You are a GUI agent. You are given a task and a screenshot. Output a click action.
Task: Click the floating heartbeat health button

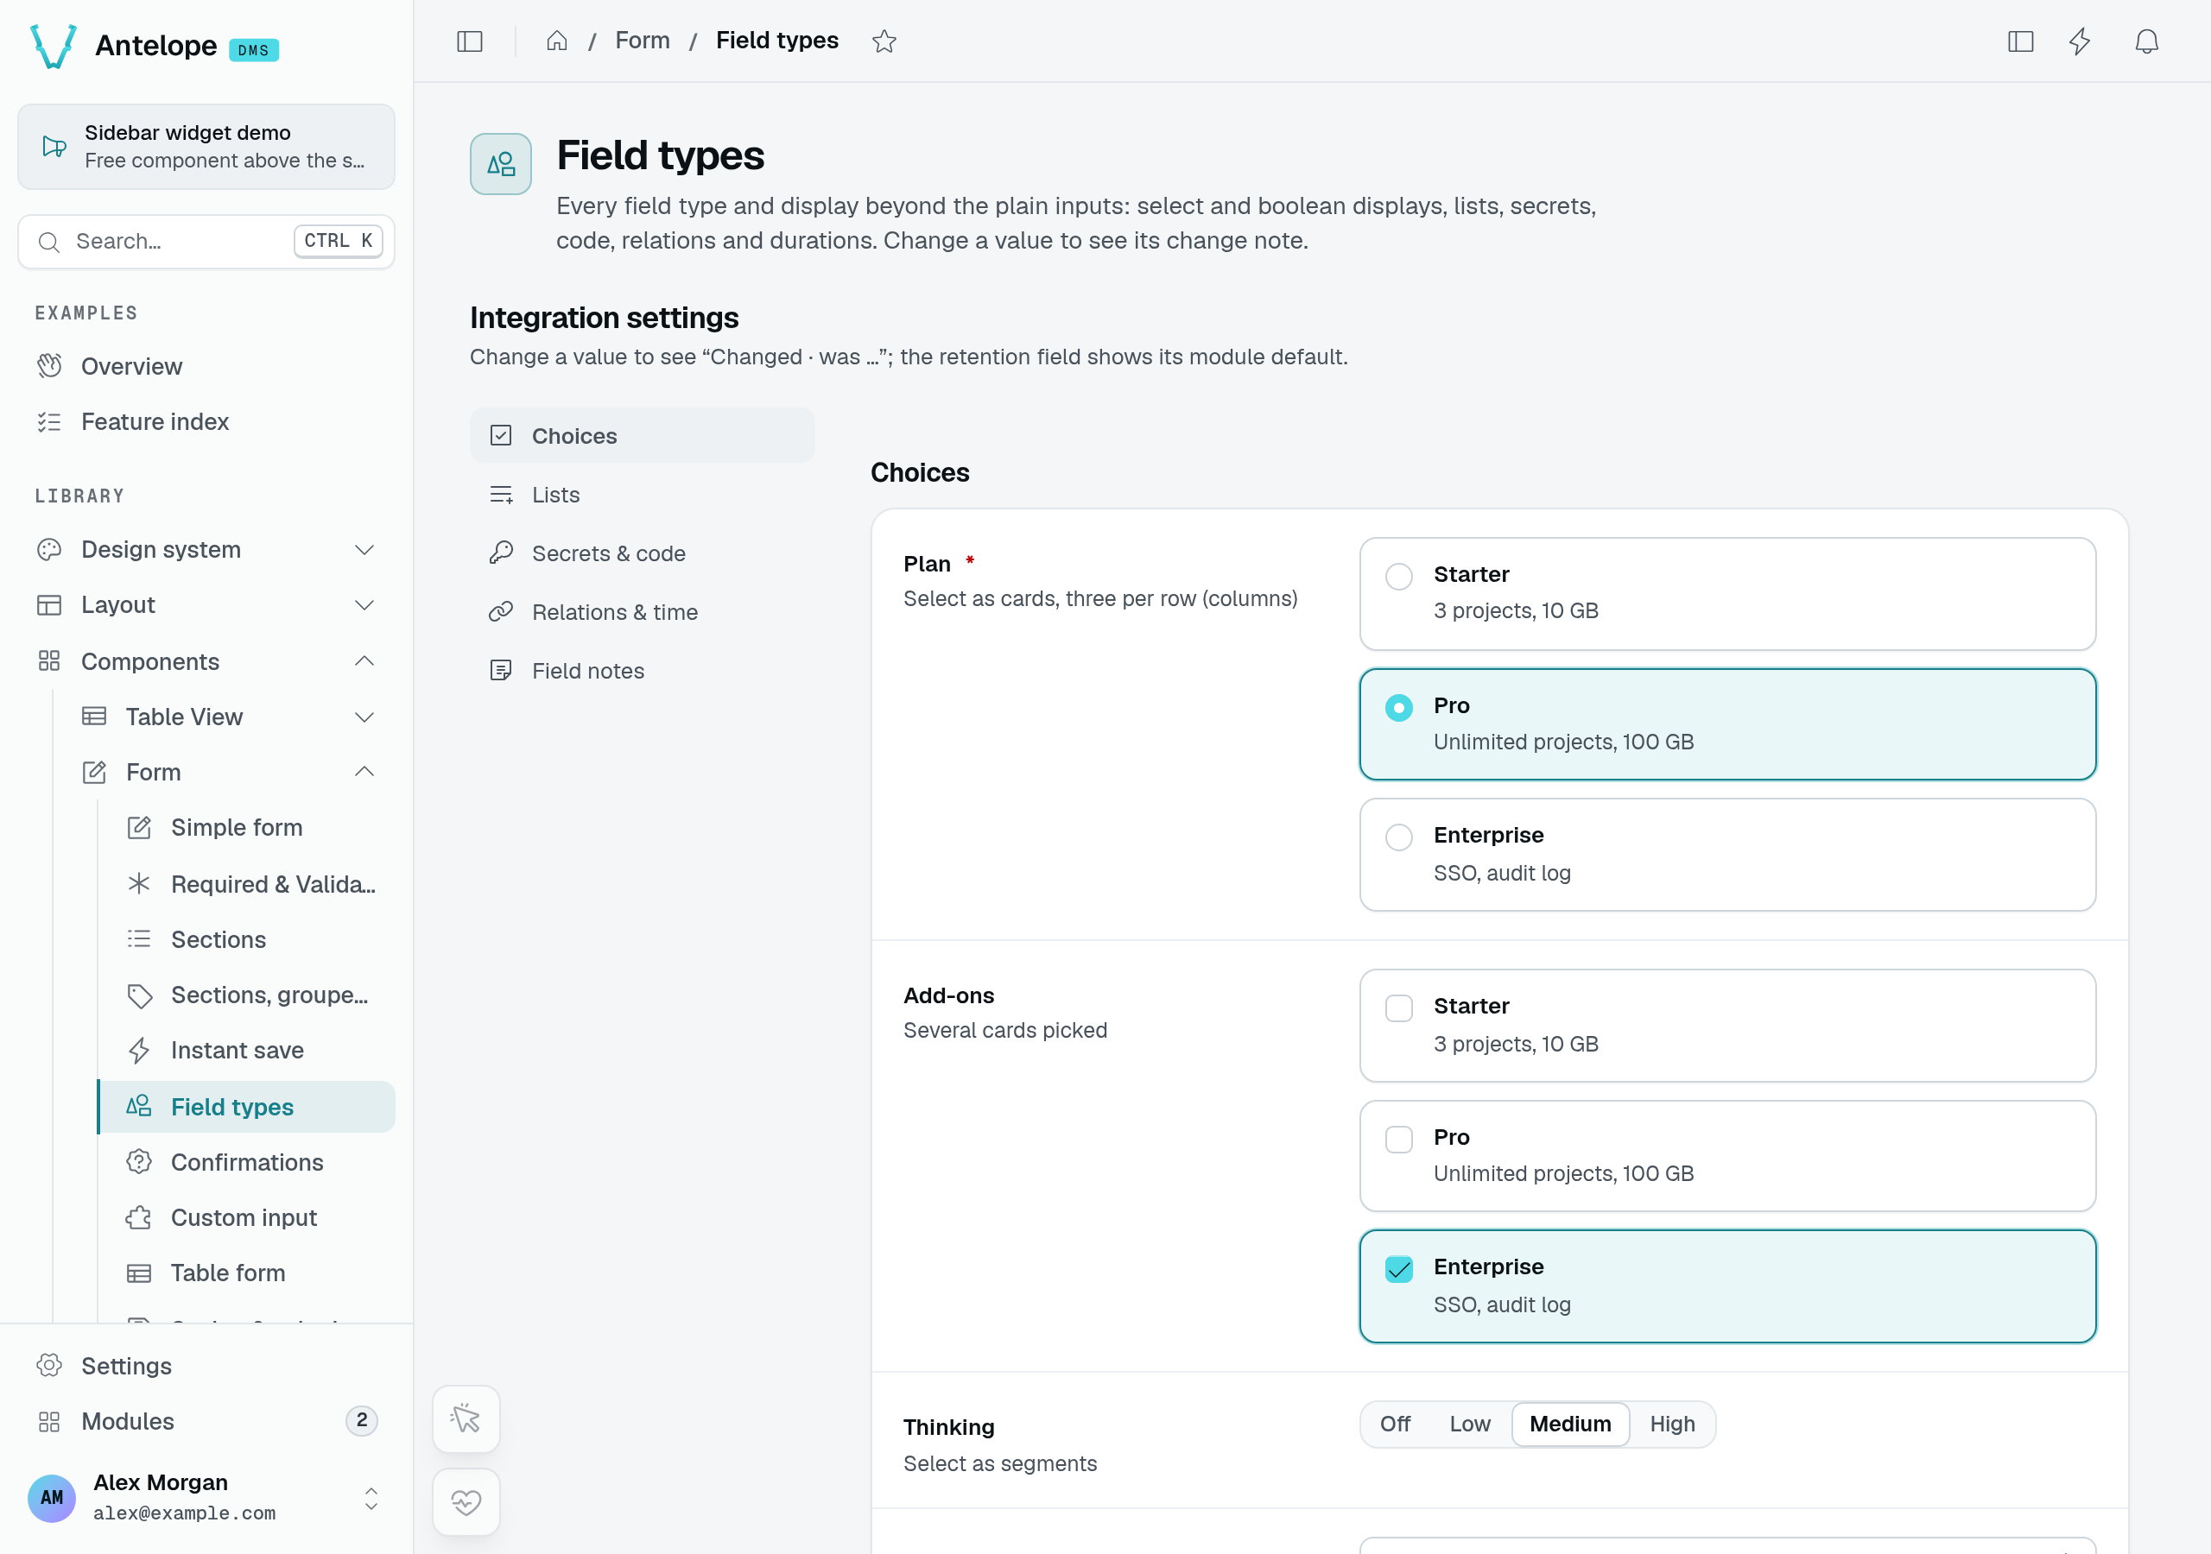coord(466,1501)
